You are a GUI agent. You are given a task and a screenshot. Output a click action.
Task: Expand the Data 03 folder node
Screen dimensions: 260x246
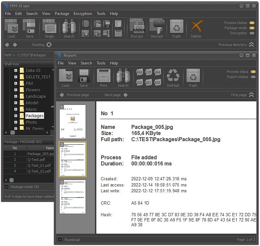click(16, 71)
